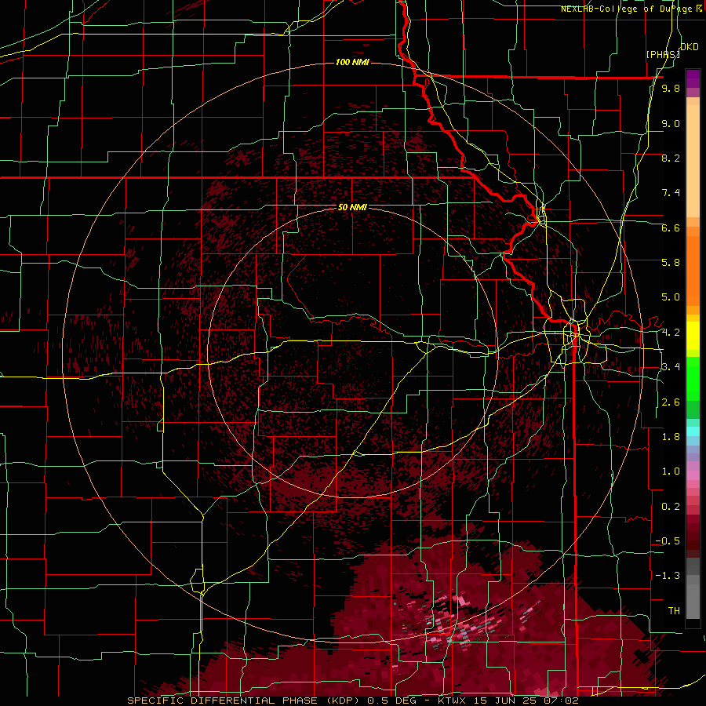
Task: Click the 4.2 value on the color scale
Action: tap(671, 333)
